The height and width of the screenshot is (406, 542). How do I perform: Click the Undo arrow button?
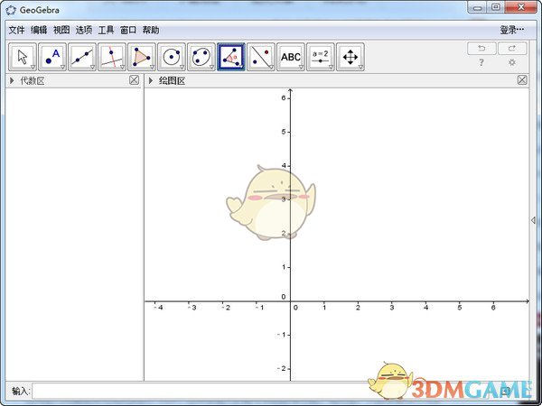click(481, 49)
